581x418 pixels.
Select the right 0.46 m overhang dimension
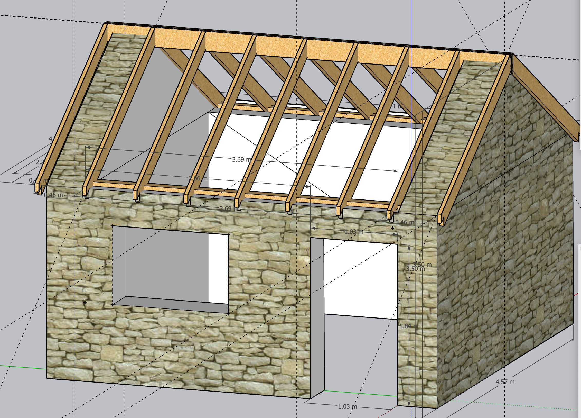click(405, 222)
